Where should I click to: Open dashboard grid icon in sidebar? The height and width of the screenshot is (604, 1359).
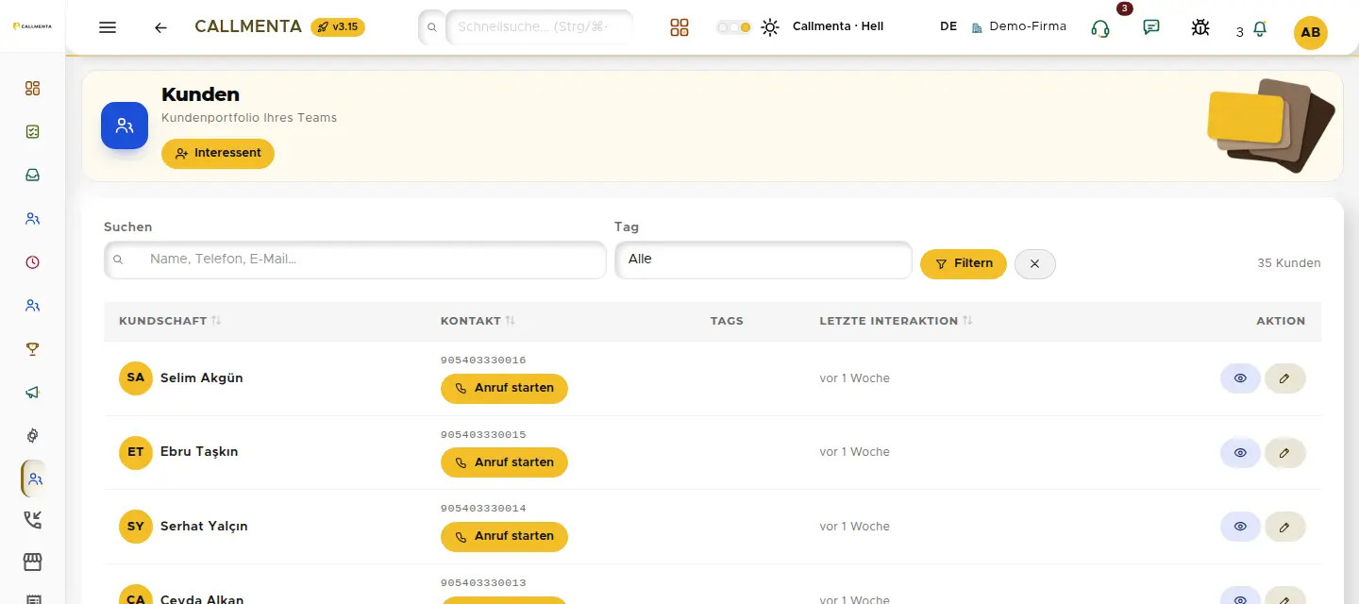pyautogui.click(x=33, y=89)
